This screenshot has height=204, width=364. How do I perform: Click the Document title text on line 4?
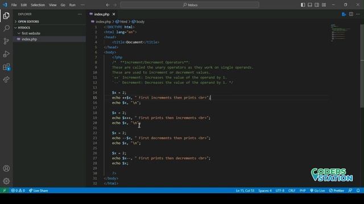(x=135, y=42)
